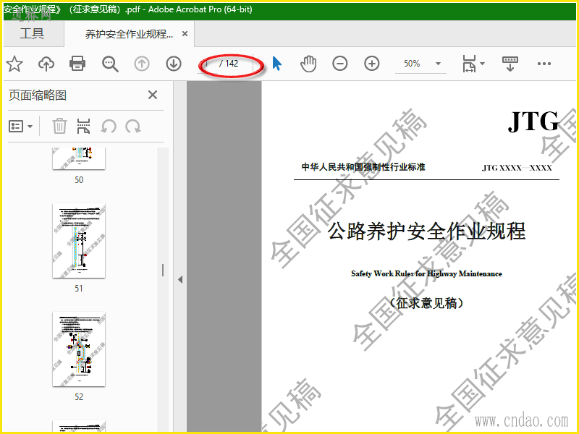This screenshot has height=434, width=579.
Task: Select page 50 thumbnail
Action: [79, 158]
